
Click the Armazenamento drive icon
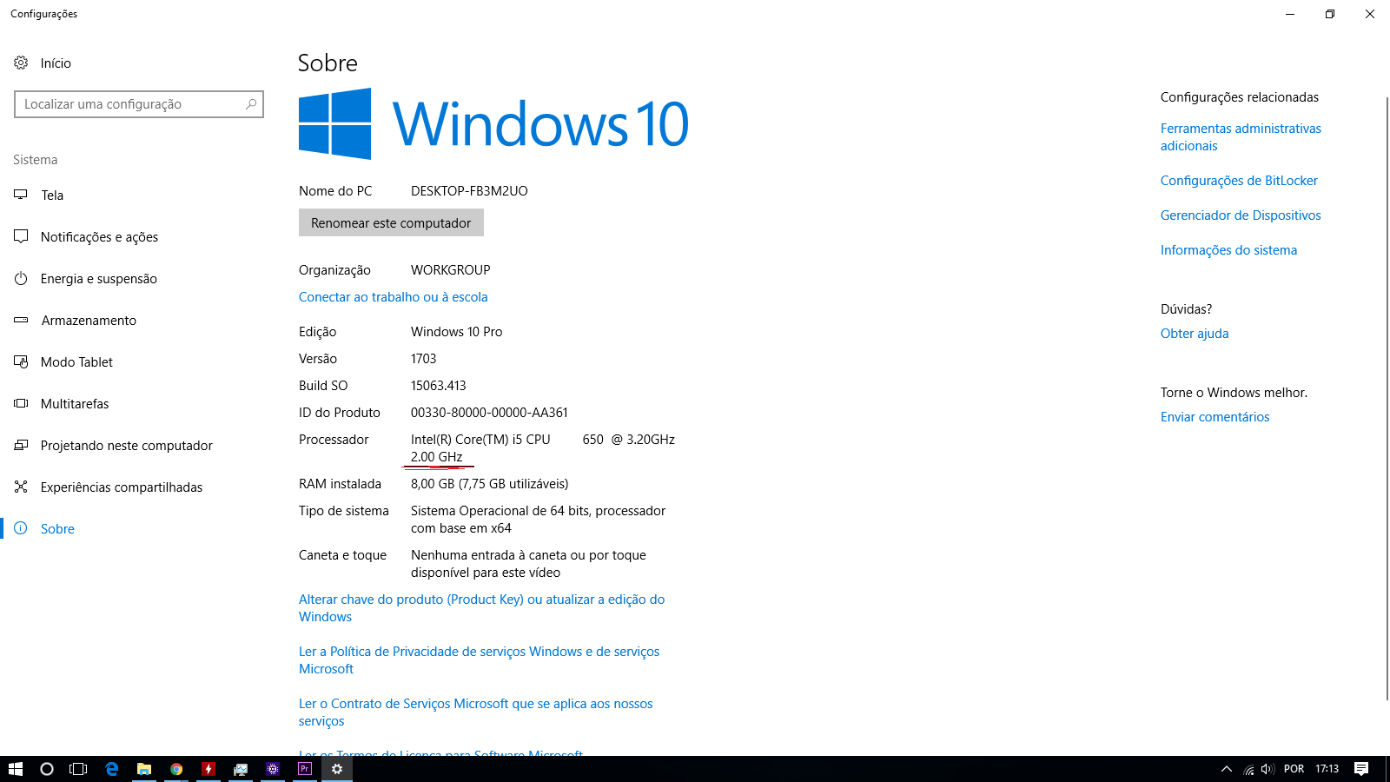point(21,320)
